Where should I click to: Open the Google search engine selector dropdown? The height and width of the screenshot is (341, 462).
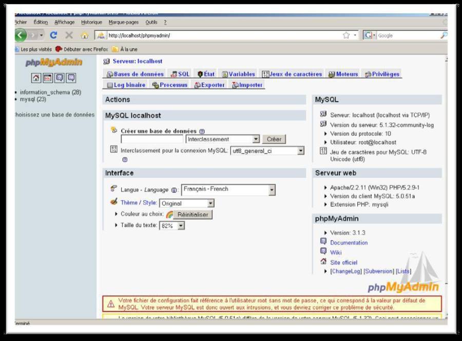tap(370, 35)
